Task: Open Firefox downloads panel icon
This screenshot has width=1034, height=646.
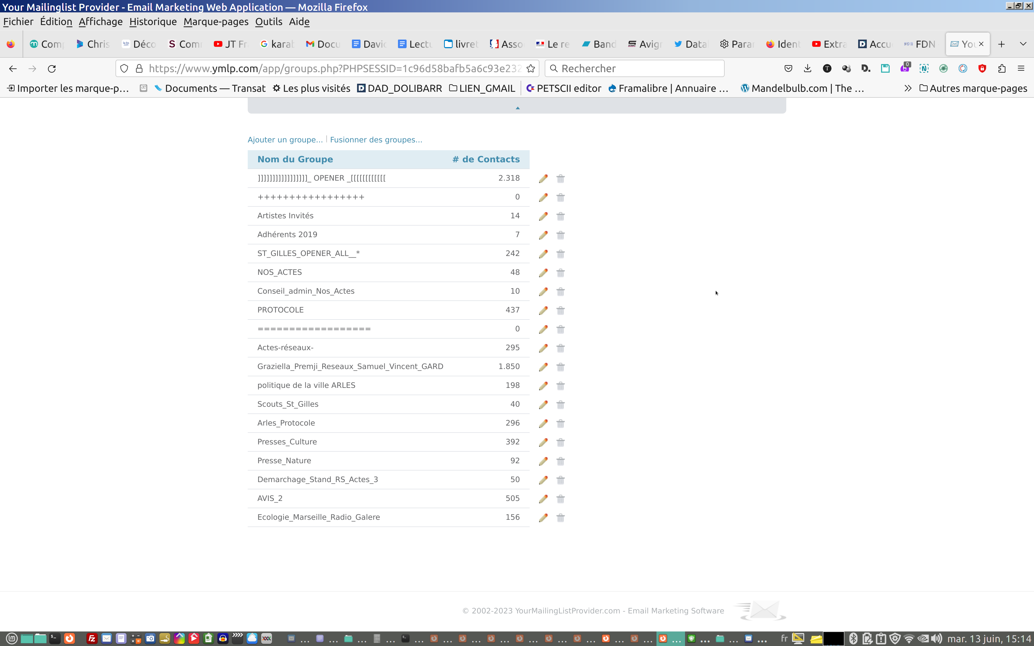Action: [808, 68]
